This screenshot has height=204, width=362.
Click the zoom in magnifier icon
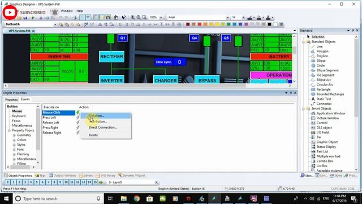133,18
